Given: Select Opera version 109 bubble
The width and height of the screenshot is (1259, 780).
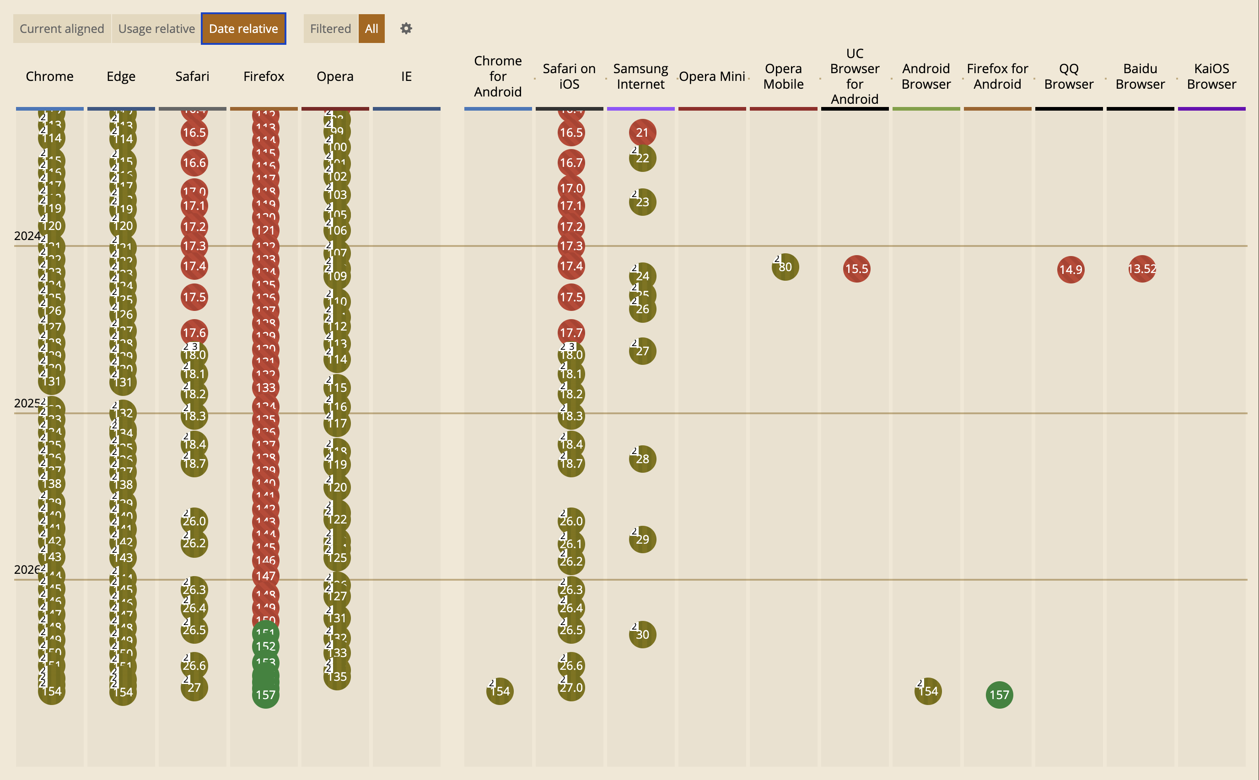Looking at the screenshot, I should pyautogui.click(x=337, y=276).
